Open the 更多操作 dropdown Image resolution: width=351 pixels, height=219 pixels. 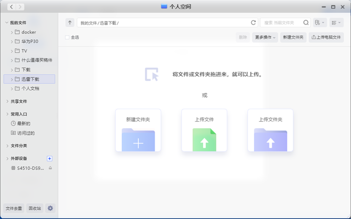265,37
